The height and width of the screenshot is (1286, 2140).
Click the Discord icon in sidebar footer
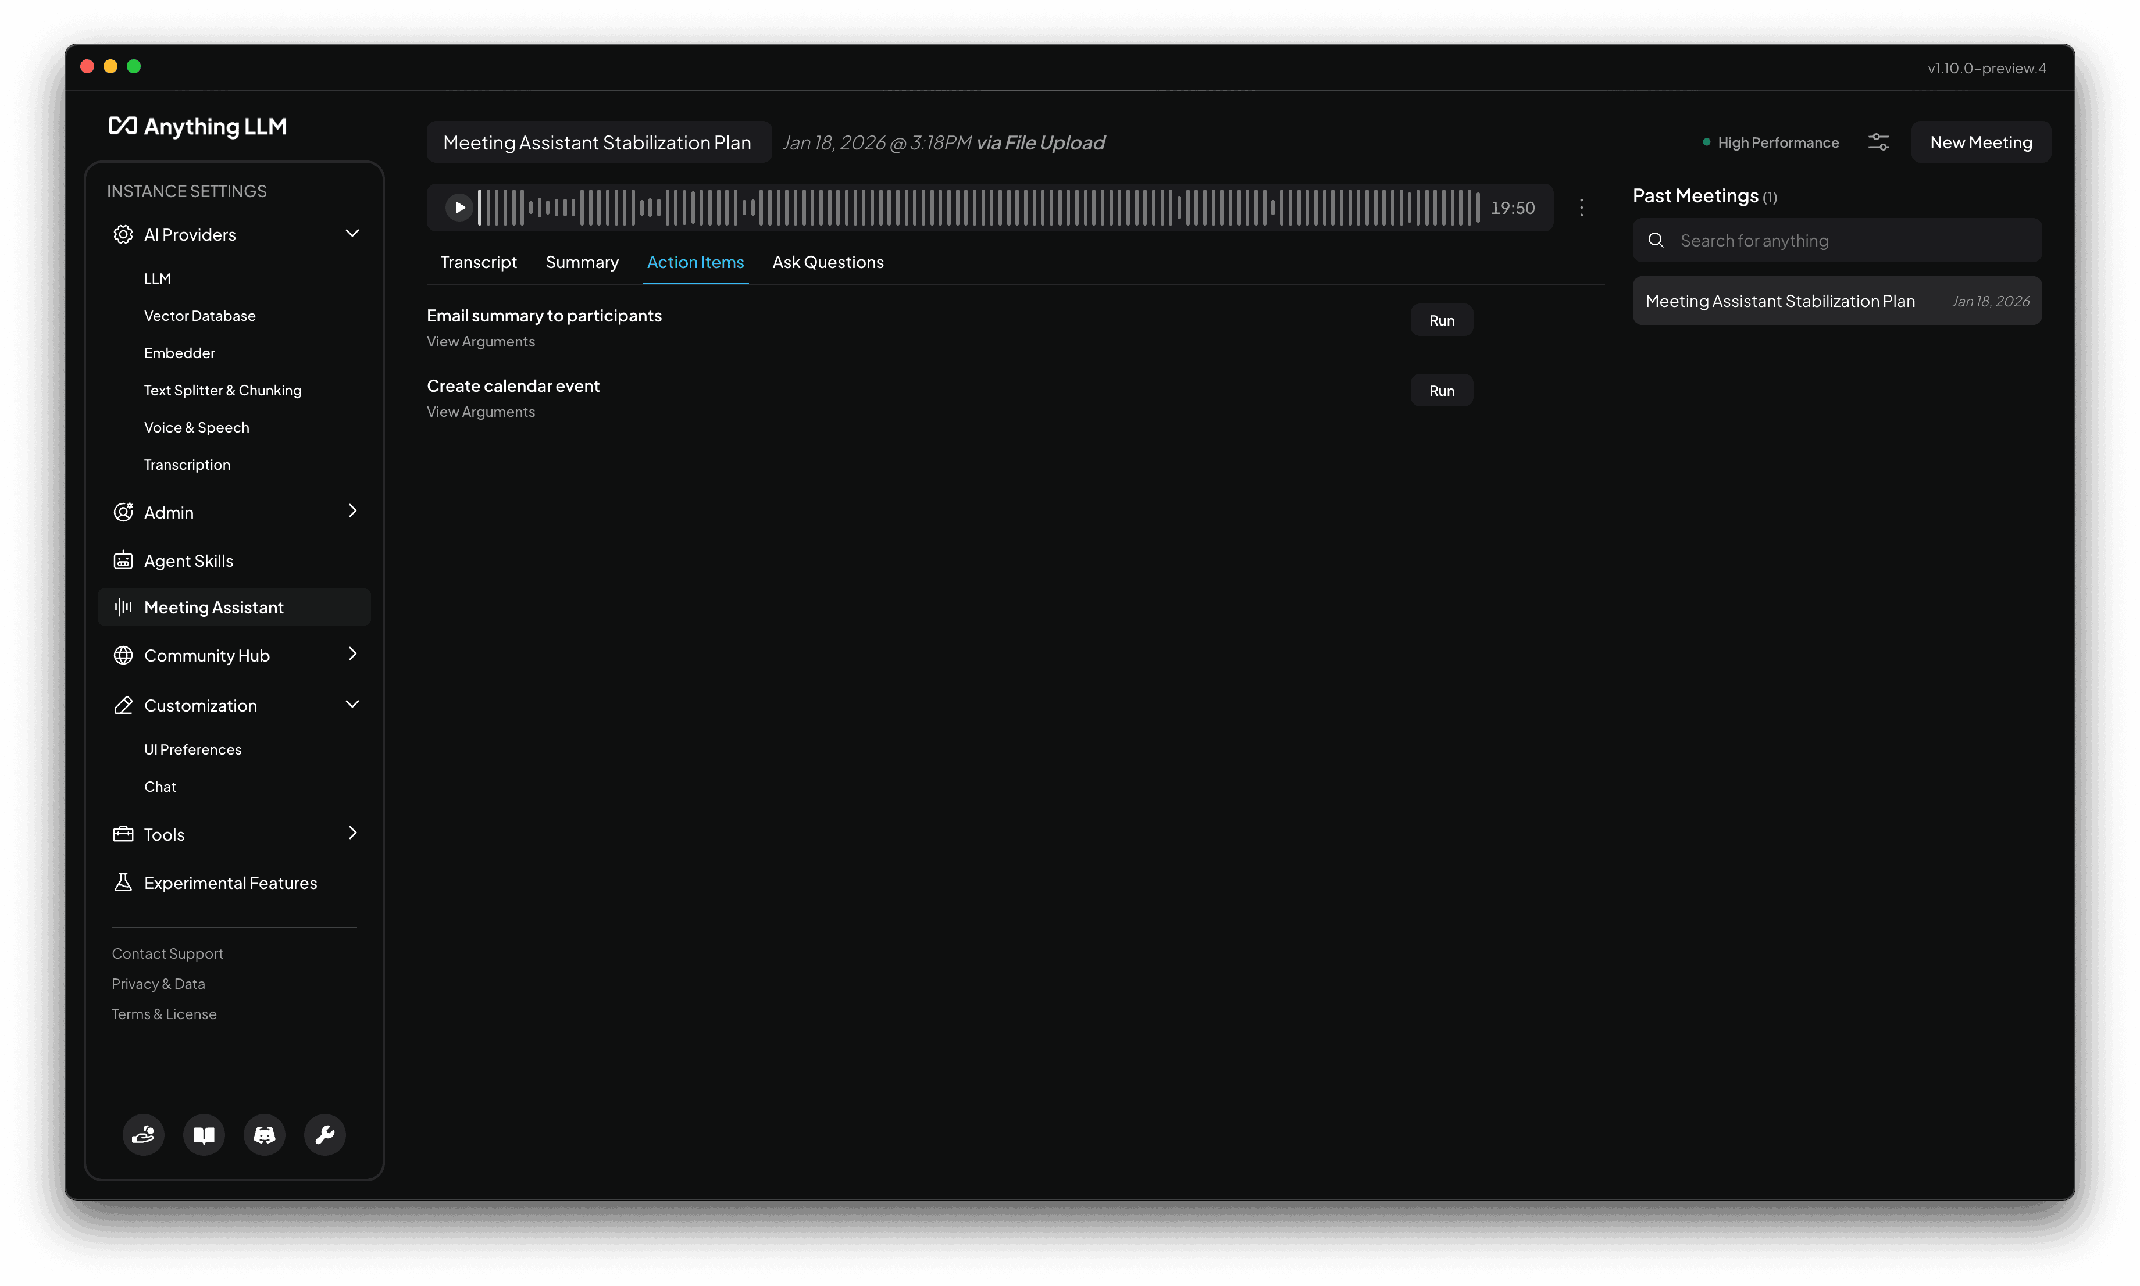tap(265, 1134)
